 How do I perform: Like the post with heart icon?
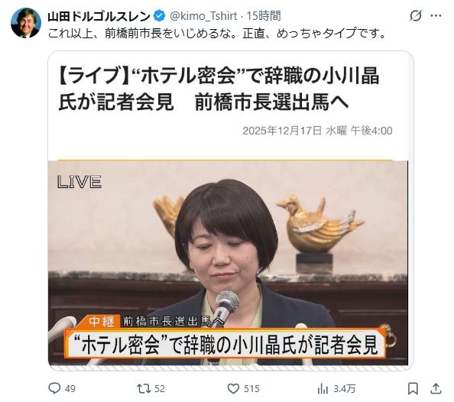coord(233,388)
